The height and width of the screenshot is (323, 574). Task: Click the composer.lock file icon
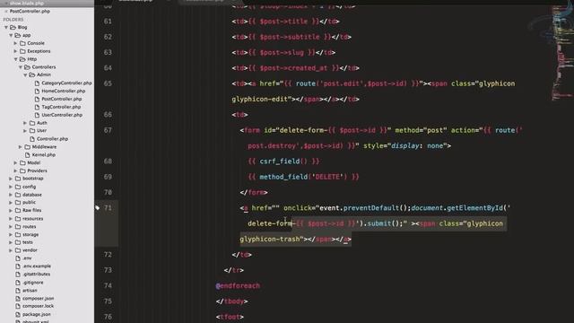18,306
